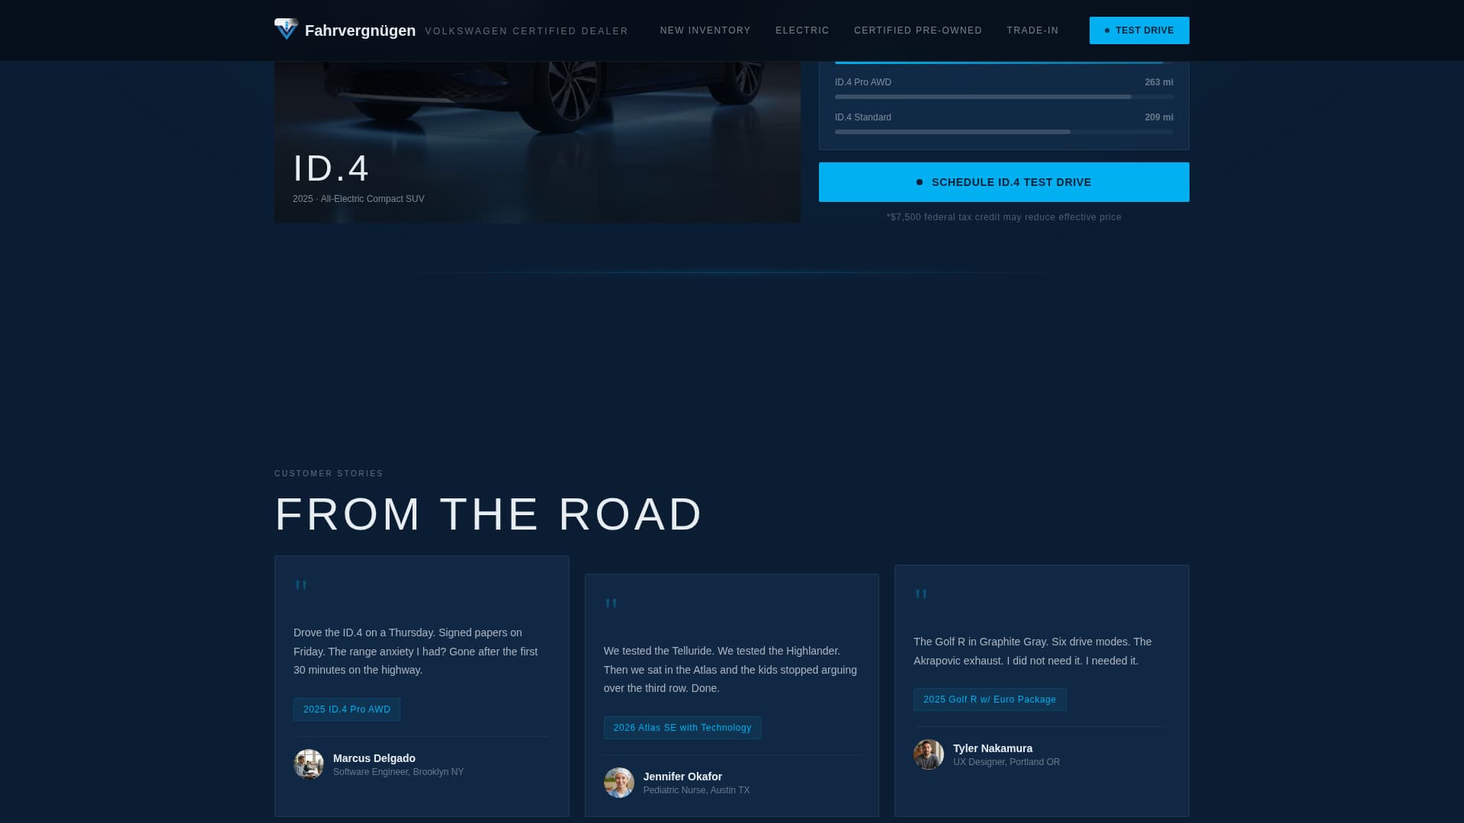
Task: Go to the Electric nav section
Action: [x=802, y=30]
